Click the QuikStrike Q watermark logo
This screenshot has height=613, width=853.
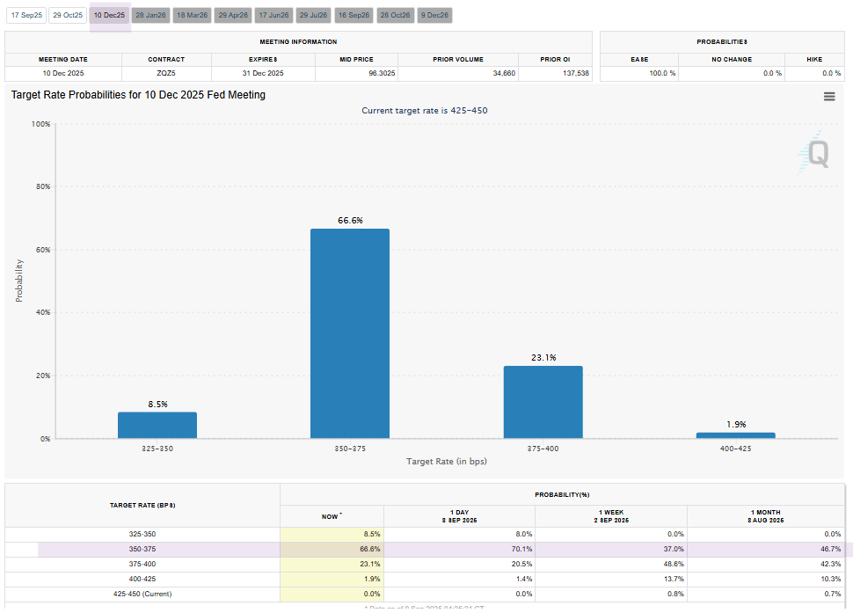pos(814,153)
